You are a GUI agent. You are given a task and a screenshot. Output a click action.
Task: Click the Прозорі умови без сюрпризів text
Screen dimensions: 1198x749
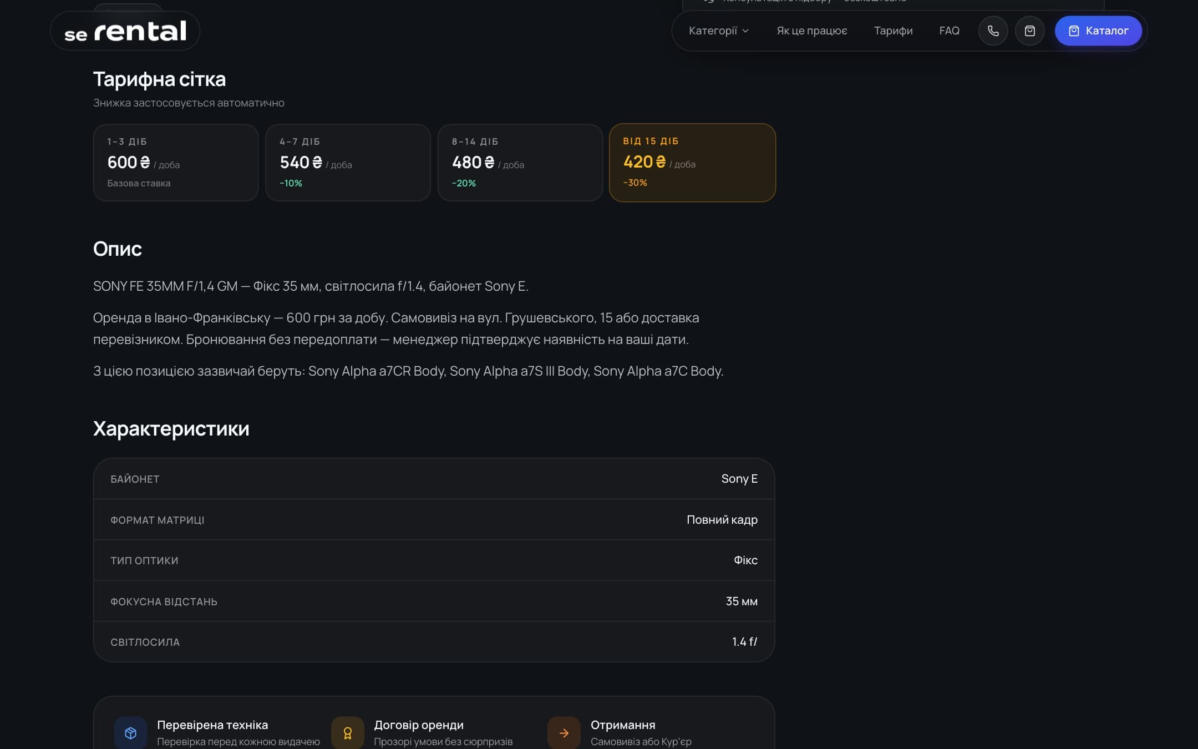pyautogui.click(x=443, y=742)
